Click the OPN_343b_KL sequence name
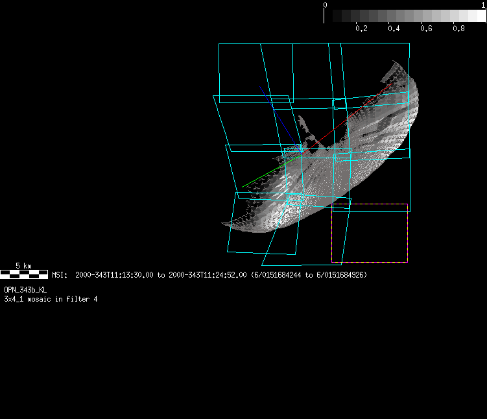487x419 pixels. (25, 290)
